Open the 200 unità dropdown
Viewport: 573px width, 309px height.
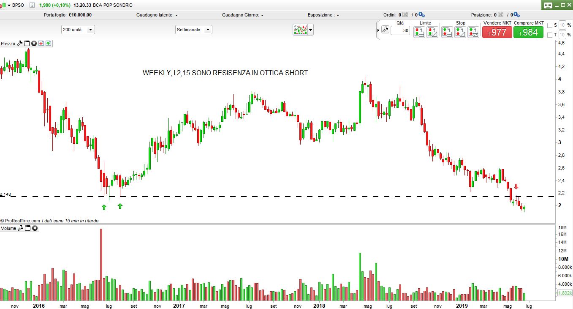[x=78, y=30]
